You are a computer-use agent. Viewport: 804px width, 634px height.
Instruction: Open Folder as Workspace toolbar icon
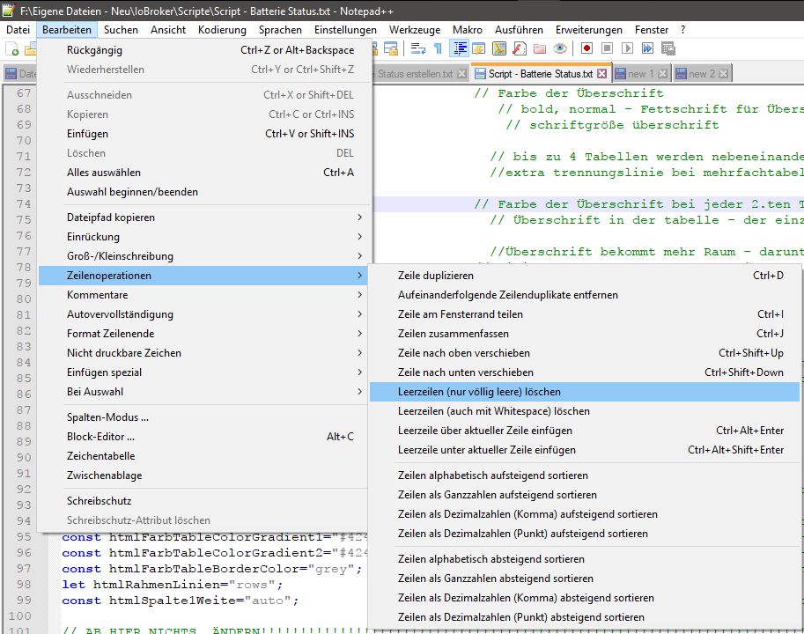pyautogui.click(x=540, y=48)
